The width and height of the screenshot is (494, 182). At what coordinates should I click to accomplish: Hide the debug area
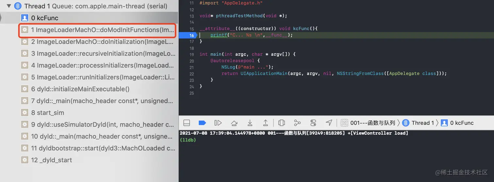(x=187, y=123)
